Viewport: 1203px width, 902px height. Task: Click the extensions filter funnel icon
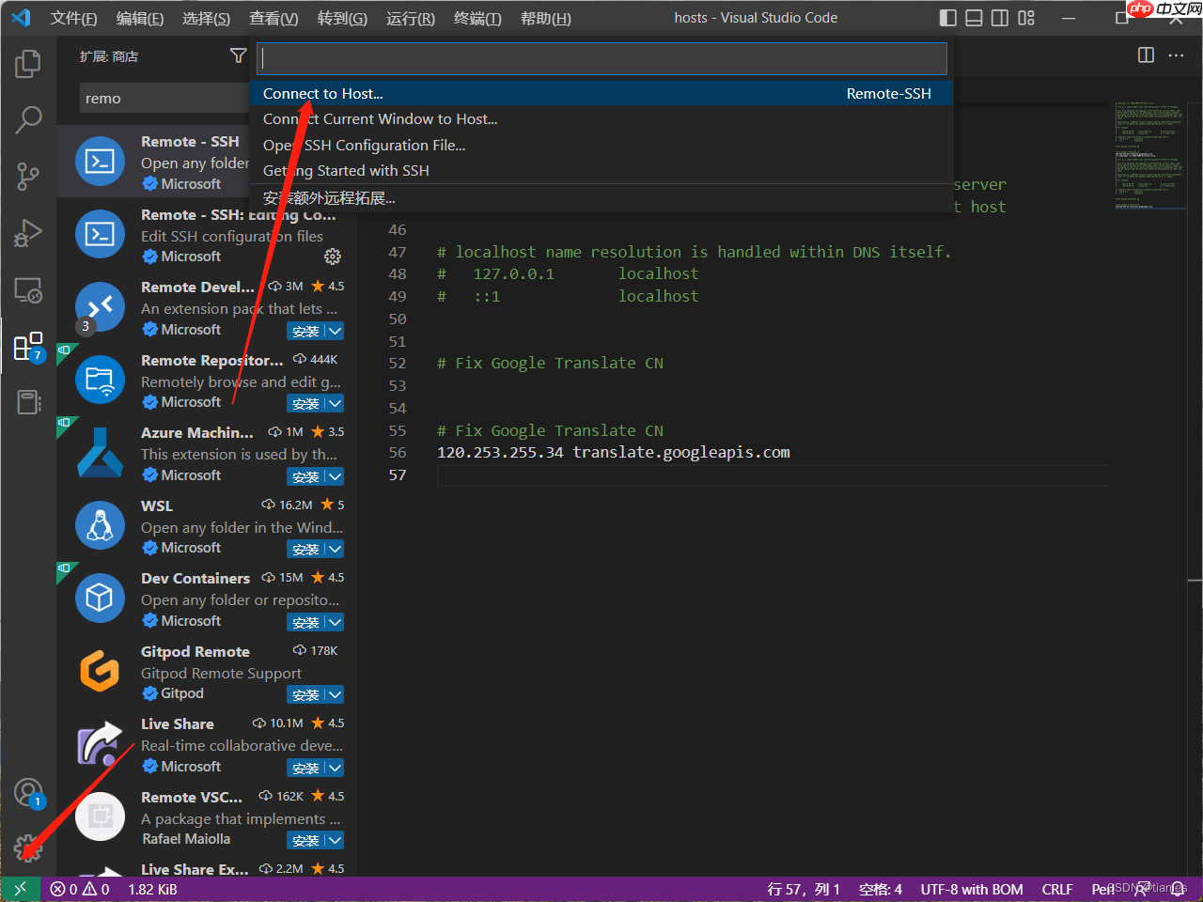239,56
